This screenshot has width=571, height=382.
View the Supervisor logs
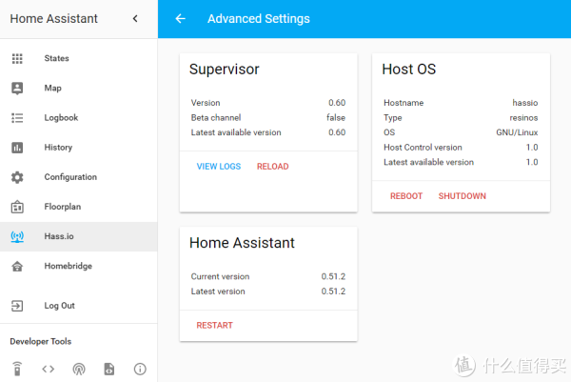[x=218, y=167]
